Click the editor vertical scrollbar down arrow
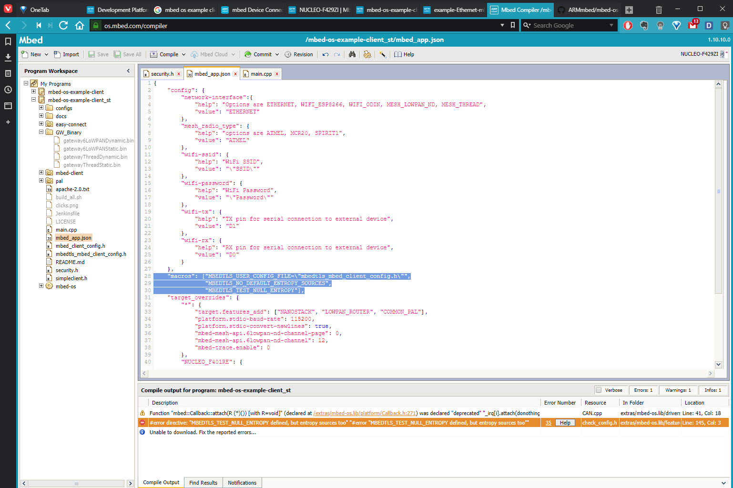The width and height of the screenshot is (733, 488). click(x=718, y=364)
